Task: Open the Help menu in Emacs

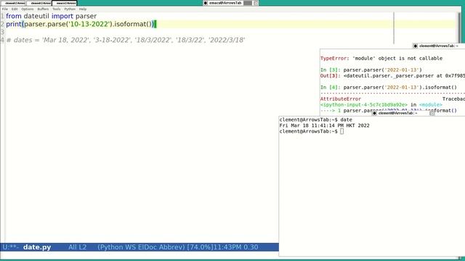Action: point(83,9)
